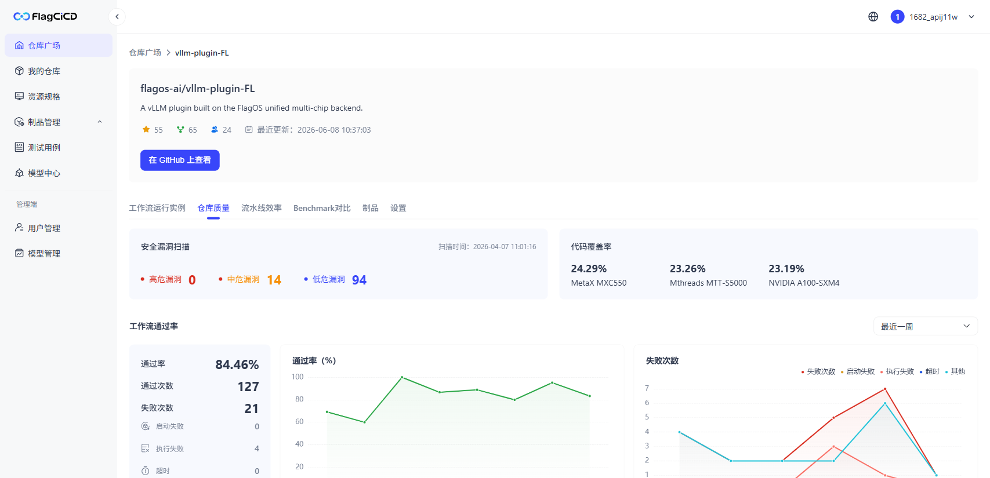
Task: Click the 制品管理 icon
Action: tap(19, 122)
